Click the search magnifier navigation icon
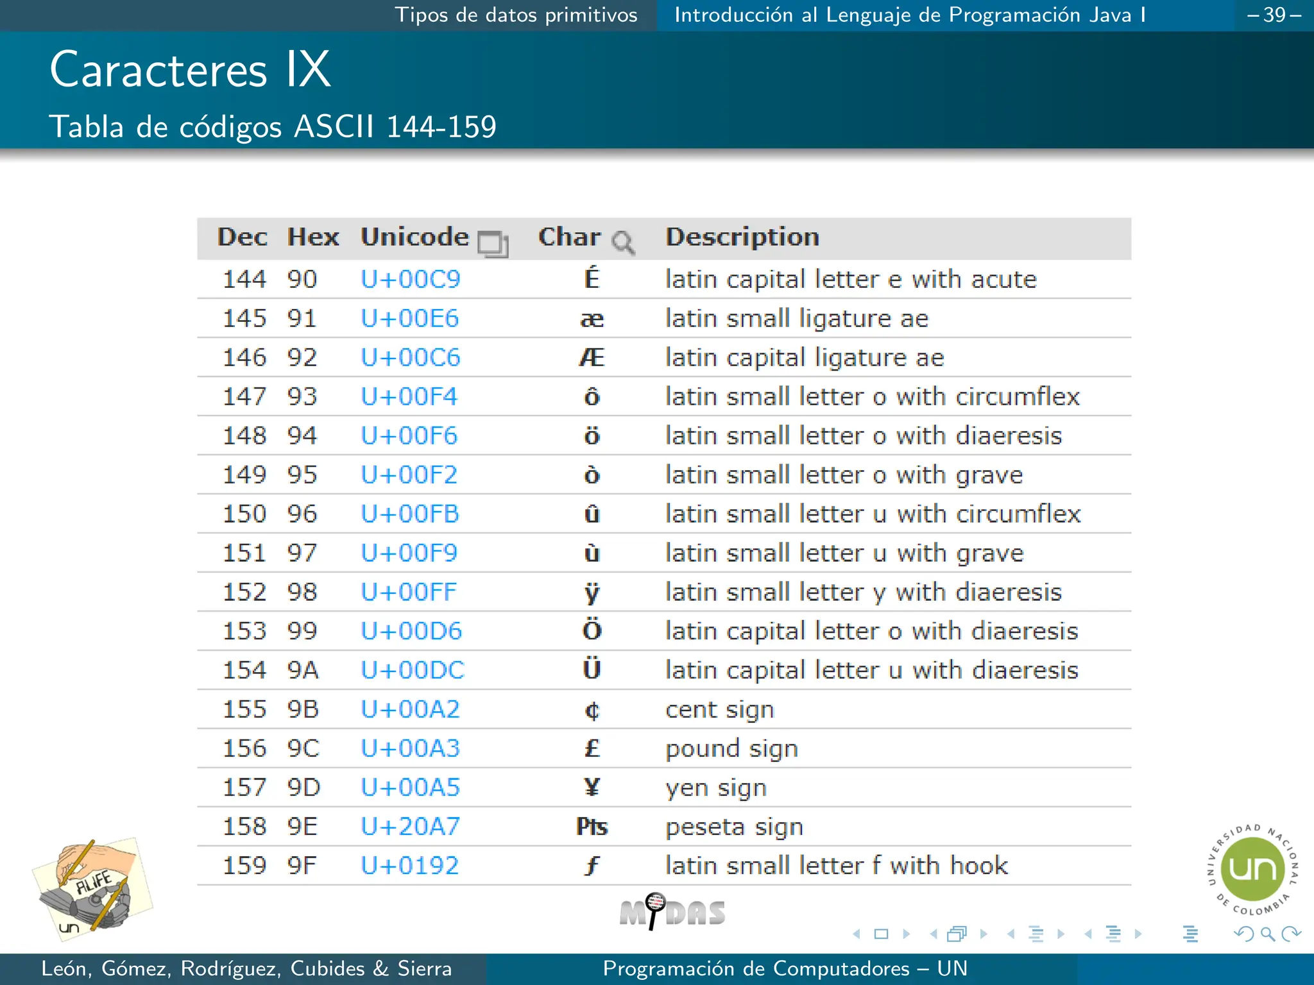Screen dimensions: 1314x985 [1268, 934]
